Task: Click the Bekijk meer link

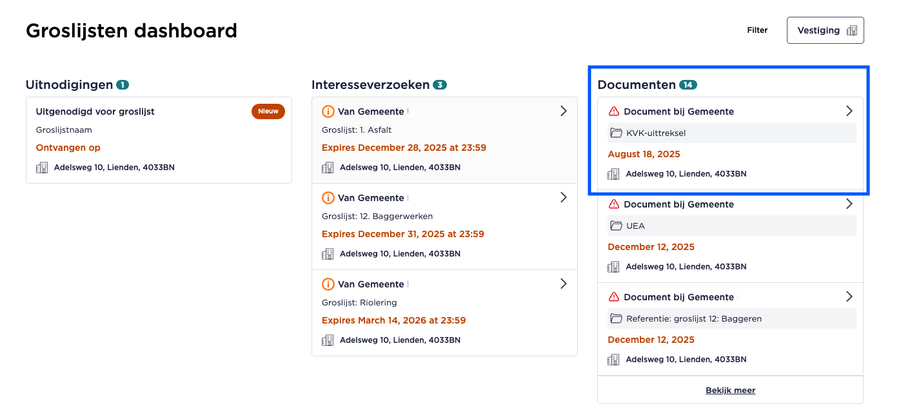Action: (730, 390)
